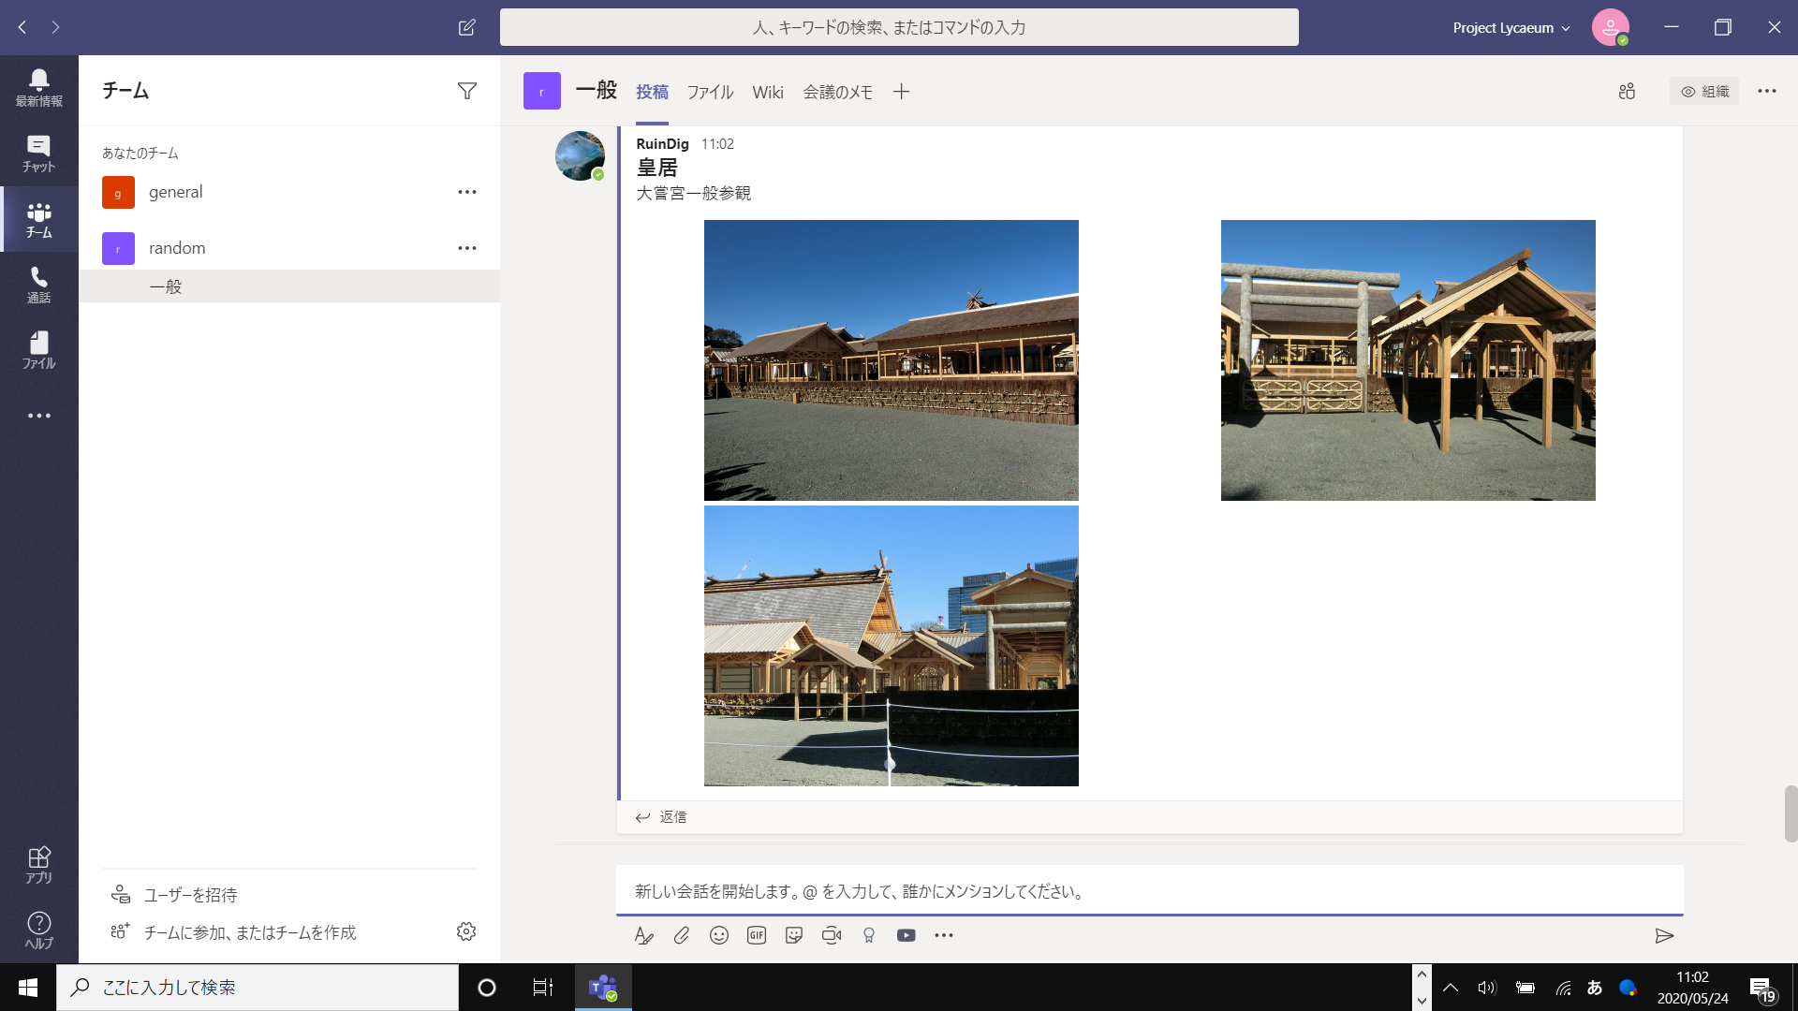Open the Wiki tab

click(x=768, y=92)
